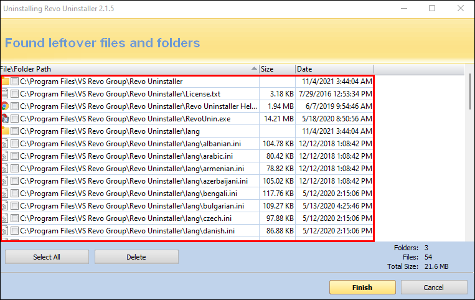Select the row path ending in lang\albanian.ini
This screenshot has height=300, width=475.
tap(130, 144)
